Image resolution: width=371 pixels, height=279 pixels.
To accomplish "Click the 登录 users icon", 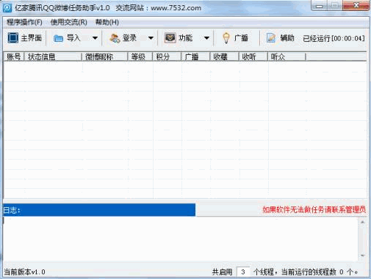I will 115,38.
